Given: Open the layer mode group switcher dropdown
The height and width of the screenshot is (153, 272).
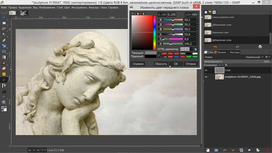Looking at the screenshot, I should (268, 57).
